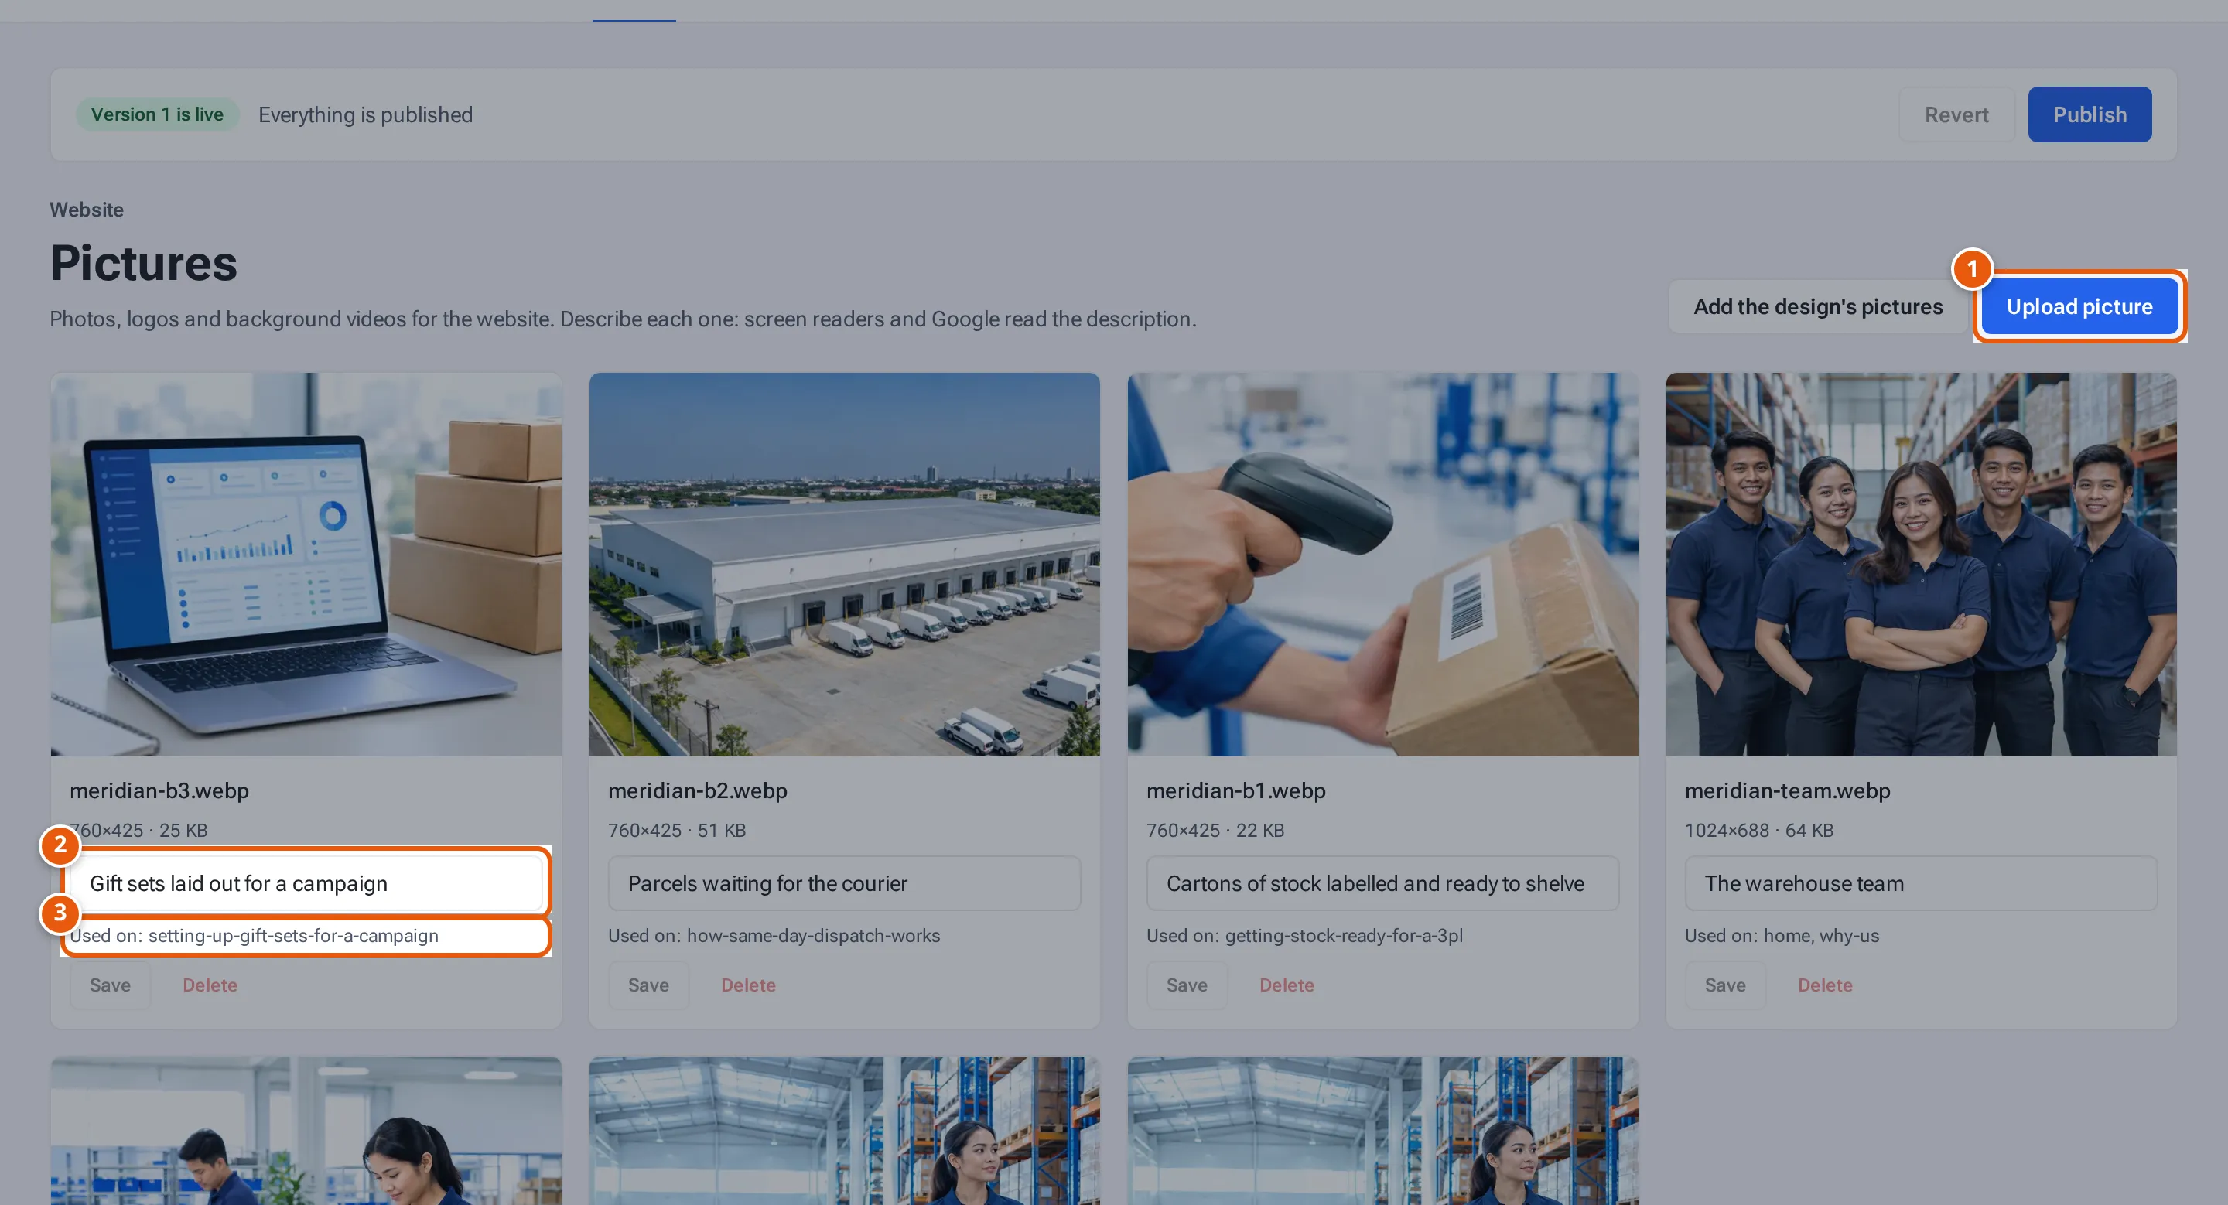This screenshot has height=1205, width=2228.
Task: Click filename 'meridian-b2.webp'
Action: (697, 790)
